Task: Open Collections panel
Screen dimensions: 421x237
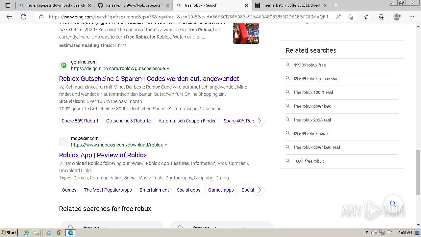Action: tap(382, 17)
